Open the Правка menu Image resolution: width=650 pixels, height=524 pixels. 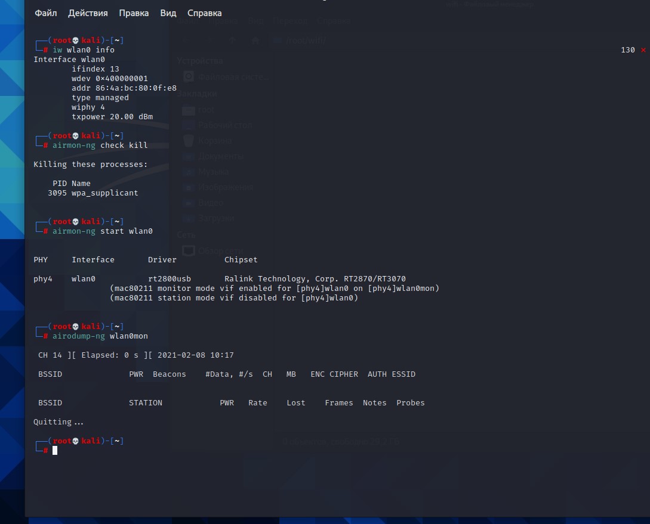(x=134, y=13)
